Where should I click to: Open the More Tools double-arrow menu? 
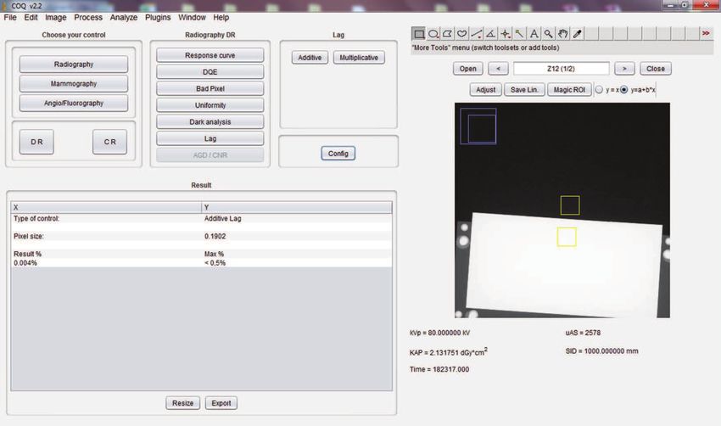[706, 34]
